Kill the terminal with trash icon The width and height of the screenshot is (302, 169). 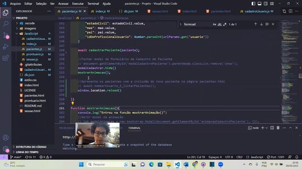pyautogui.click(x=278, y=128)
